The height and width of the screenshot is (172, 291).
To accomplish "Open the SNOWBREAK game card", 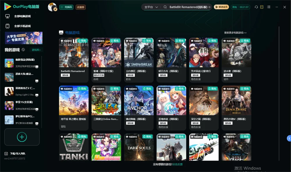I will tap(139, 60).
